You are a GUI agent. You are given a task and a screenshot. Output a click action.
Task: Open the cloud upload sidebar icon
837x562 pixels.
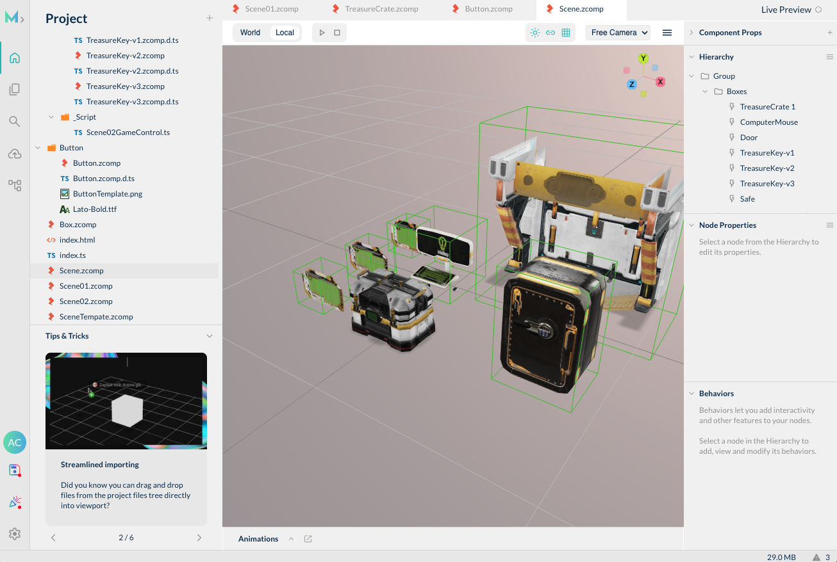15,154
